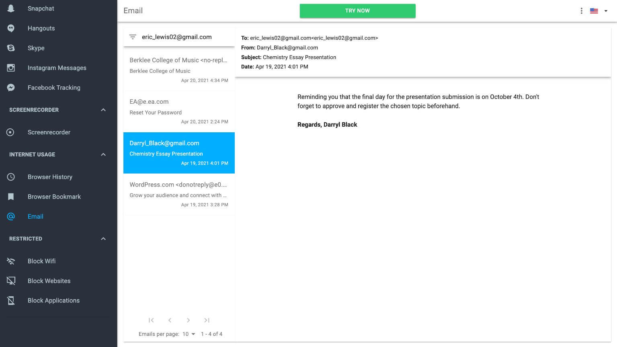This screenshot has height=347, width=617.
Task: Click the Instagram camera icon
Action: 11,68
